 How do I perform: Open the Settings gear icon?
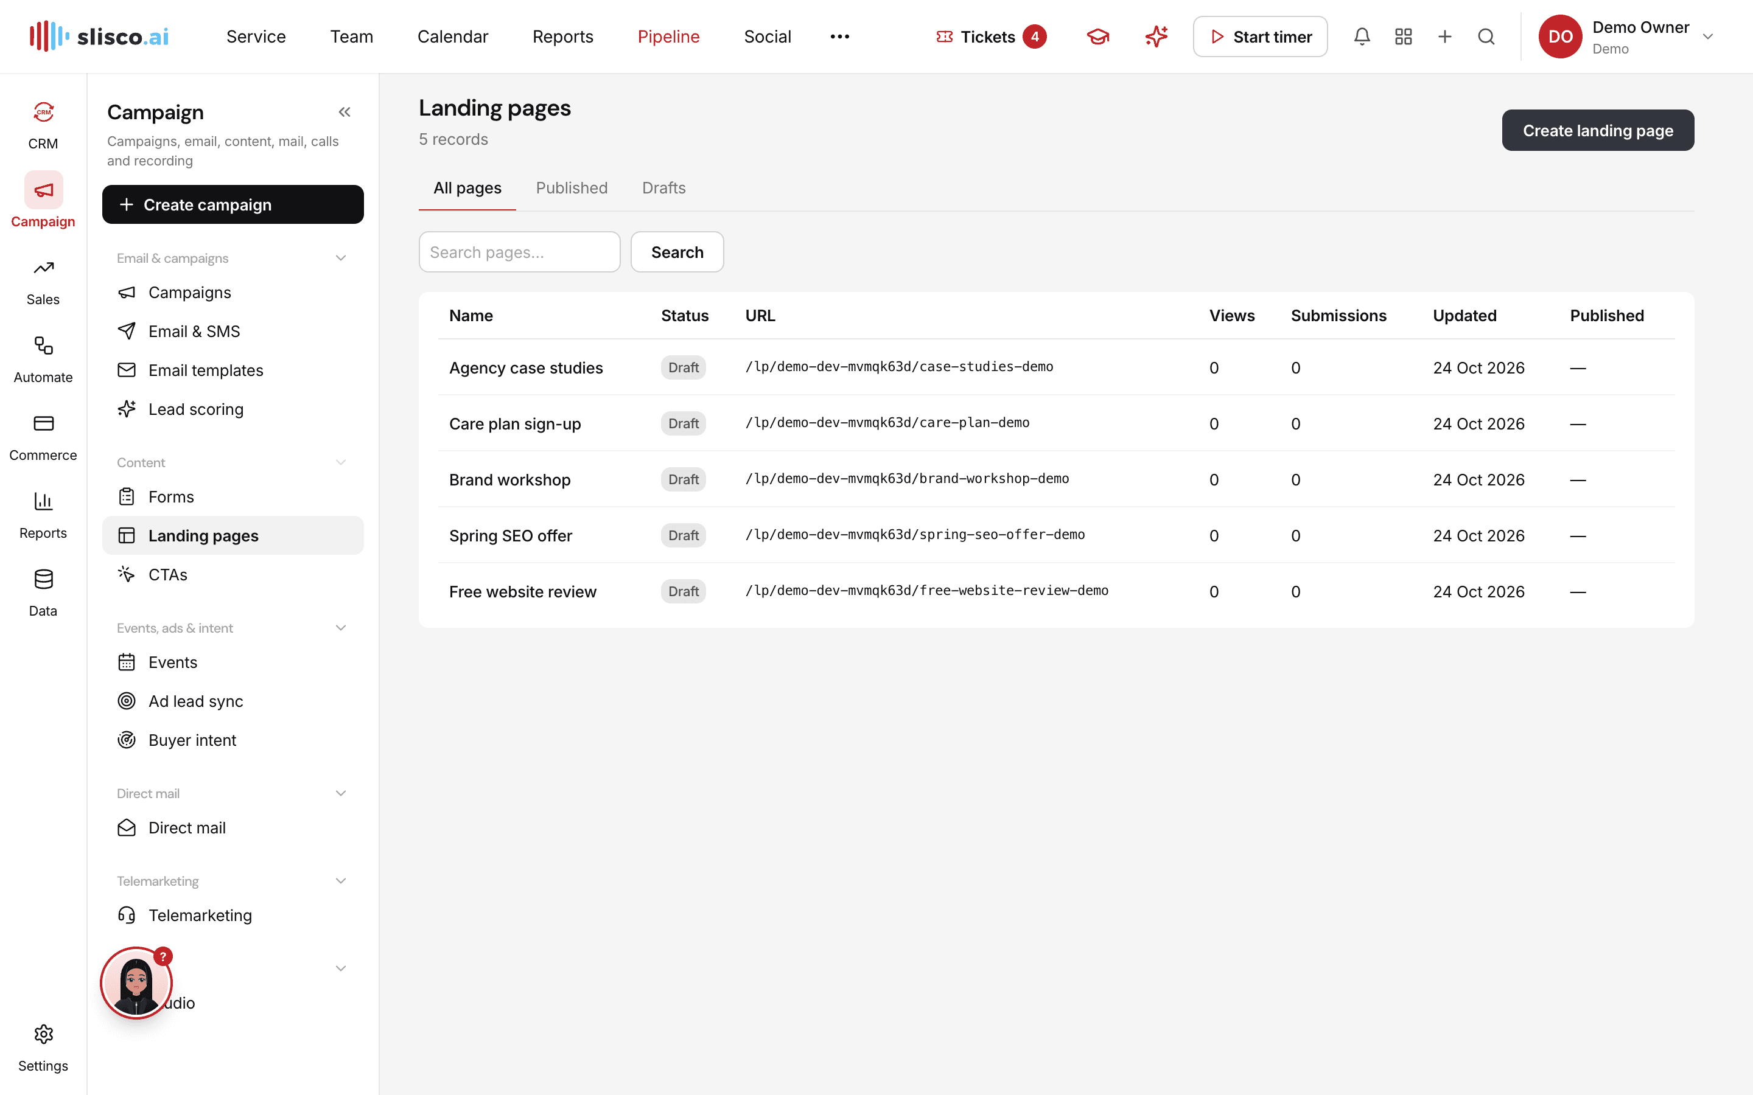pos(43,1034)
